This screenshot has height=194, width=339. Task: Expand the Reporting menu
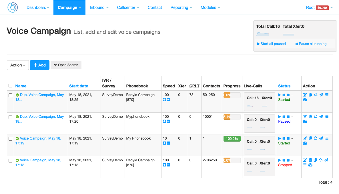click(181, 7)
